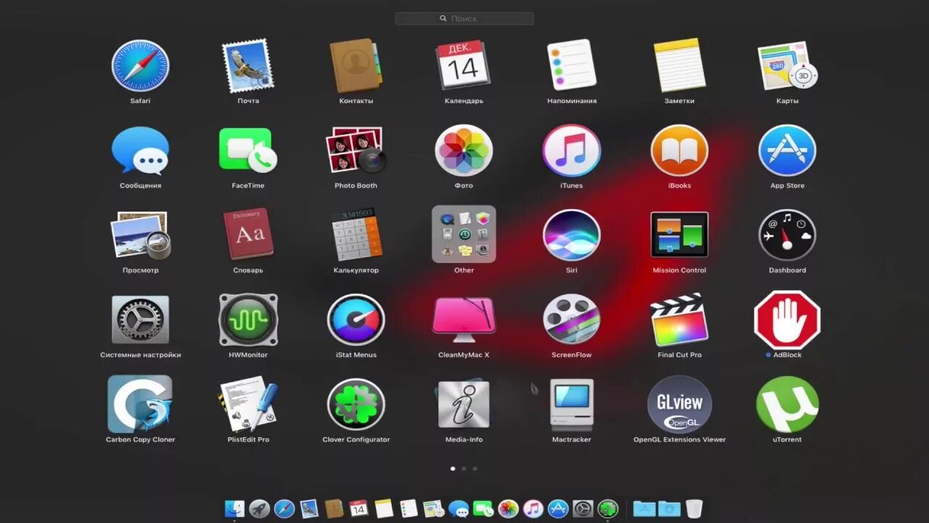Viewport: 929px width, 523px height.
Task: Launch the Калькулятор app
Action: [356, 235]
